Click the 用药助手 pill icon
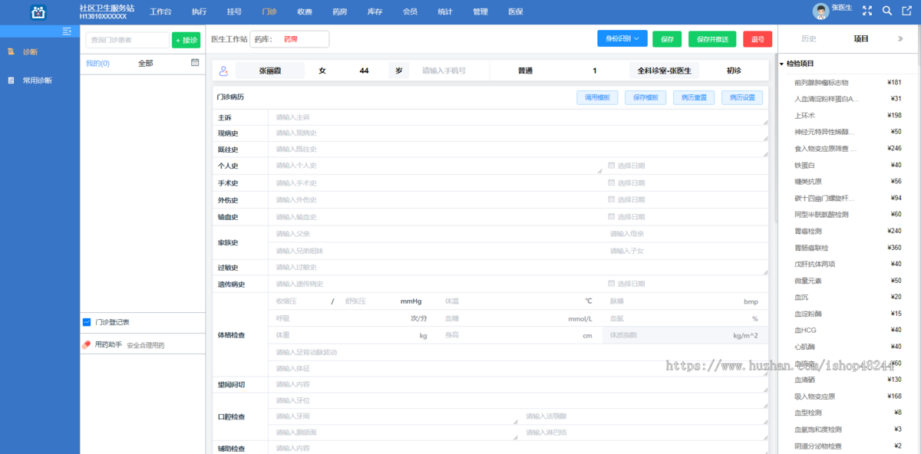The image size is (921, 454). click(x=87, y=345)
